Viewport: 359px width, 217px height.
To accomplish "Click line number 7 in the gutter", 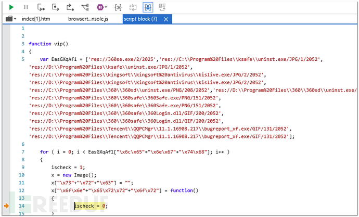I will (x=22, y=151).
